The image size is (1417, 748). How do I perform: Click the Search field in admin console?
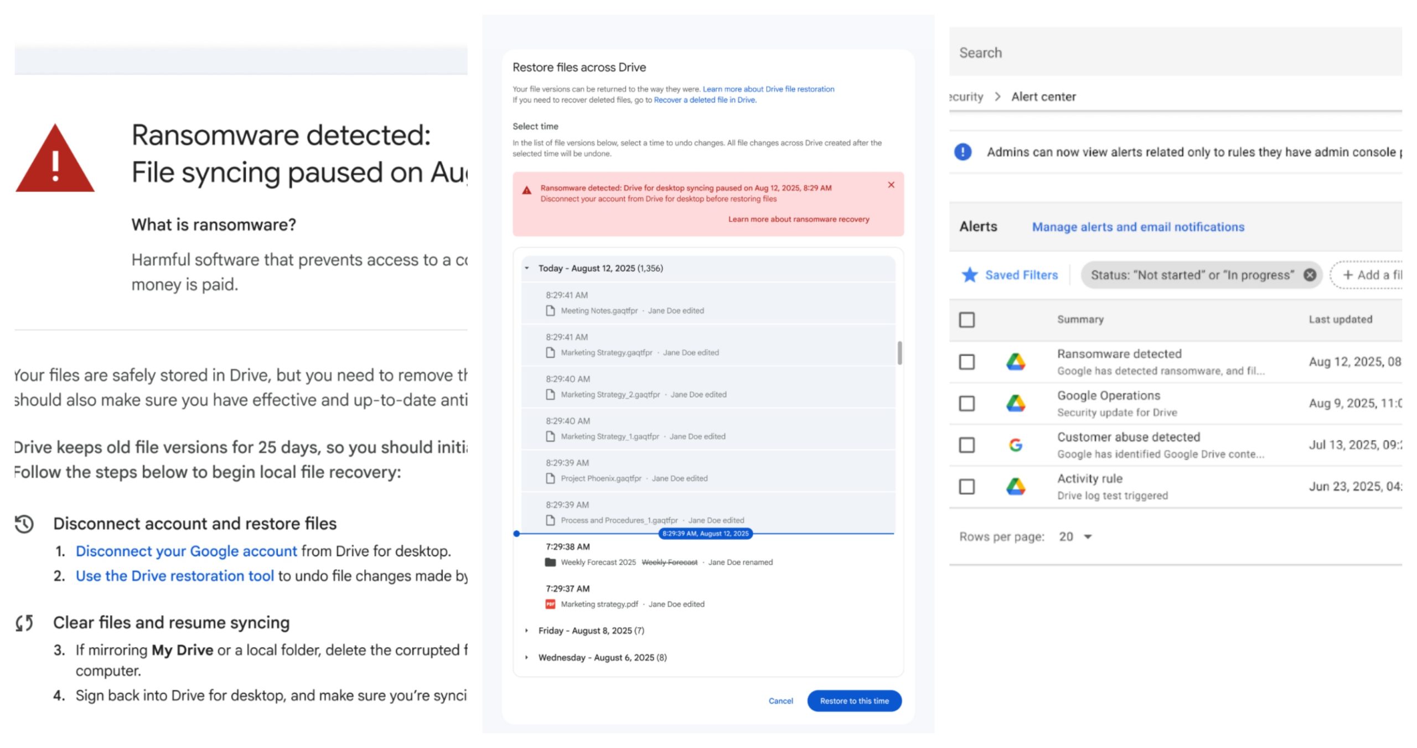click(x=1173, y=53)
